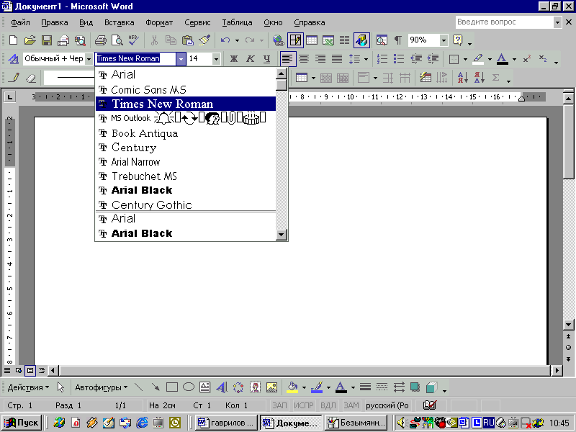Expand line spacing options arrow

366,59
